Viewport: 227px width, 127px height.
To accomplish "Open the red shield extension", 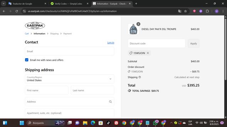I will coord(194,11).
